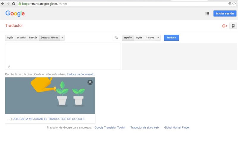Click the Google logo
The width and height of the screenshot is (238, 152).
15,13
